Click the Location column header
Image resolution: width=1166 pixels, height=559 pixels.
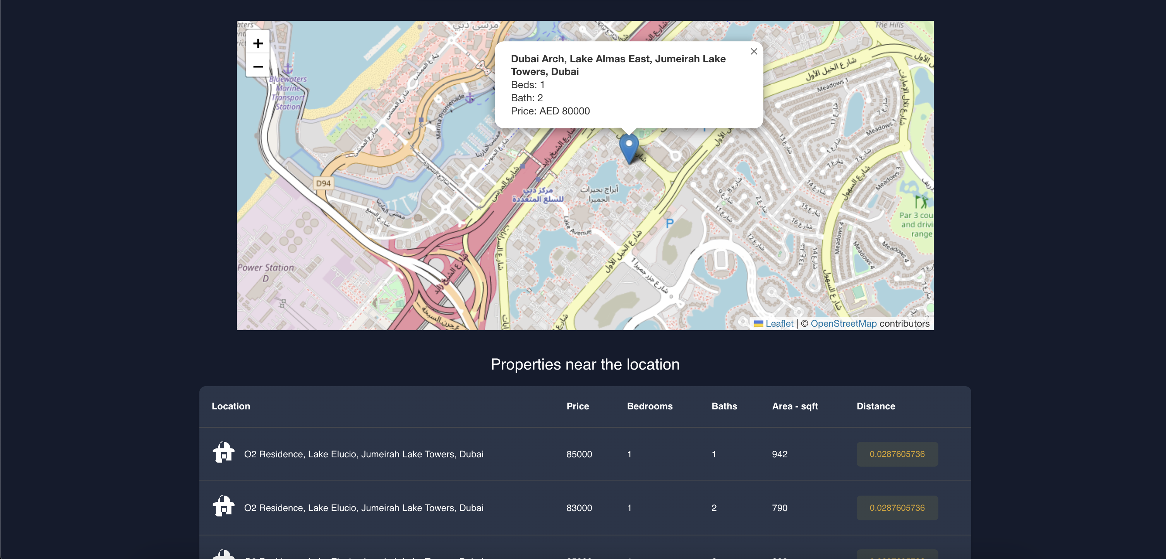[x=231, y=406]
